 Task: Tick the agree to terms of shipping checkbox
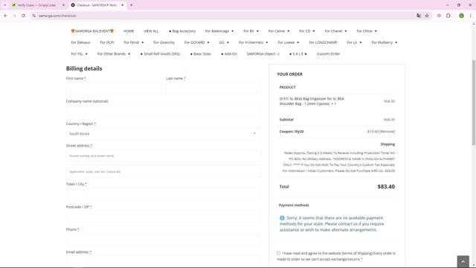(278, 253)
